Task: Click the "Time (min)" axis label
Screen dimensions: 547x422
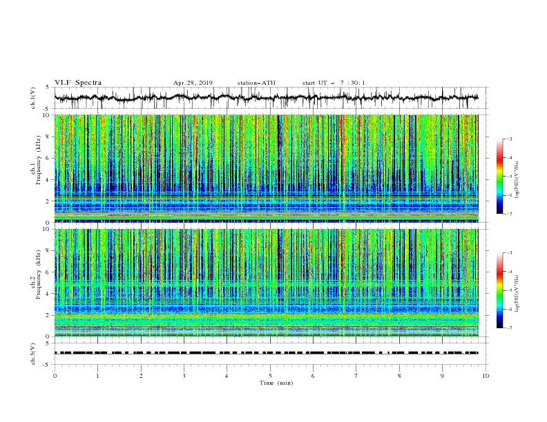Action: (276, 383)
